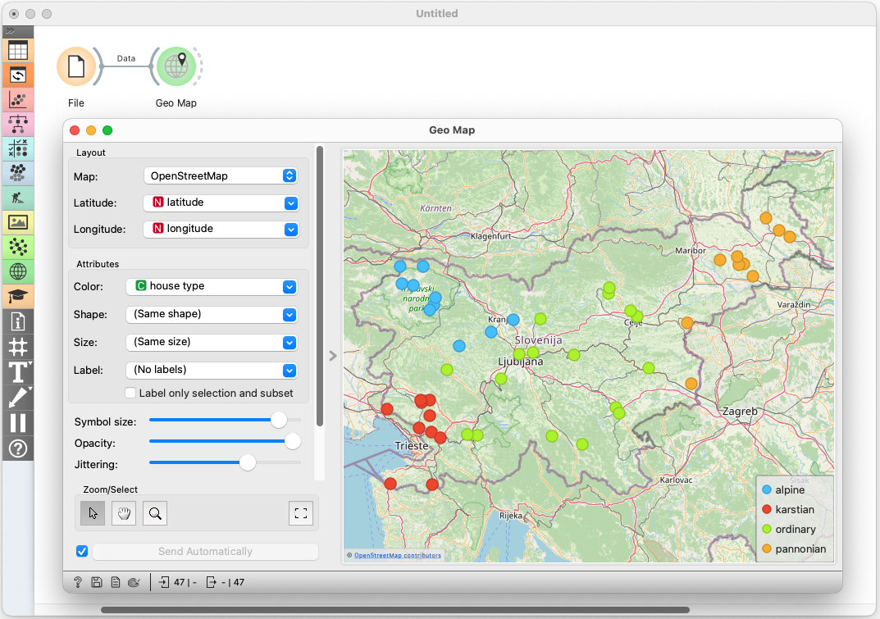Click the palette icon in the status bar
Viewport: 880px width, 619px height.
tap(134, 583)
